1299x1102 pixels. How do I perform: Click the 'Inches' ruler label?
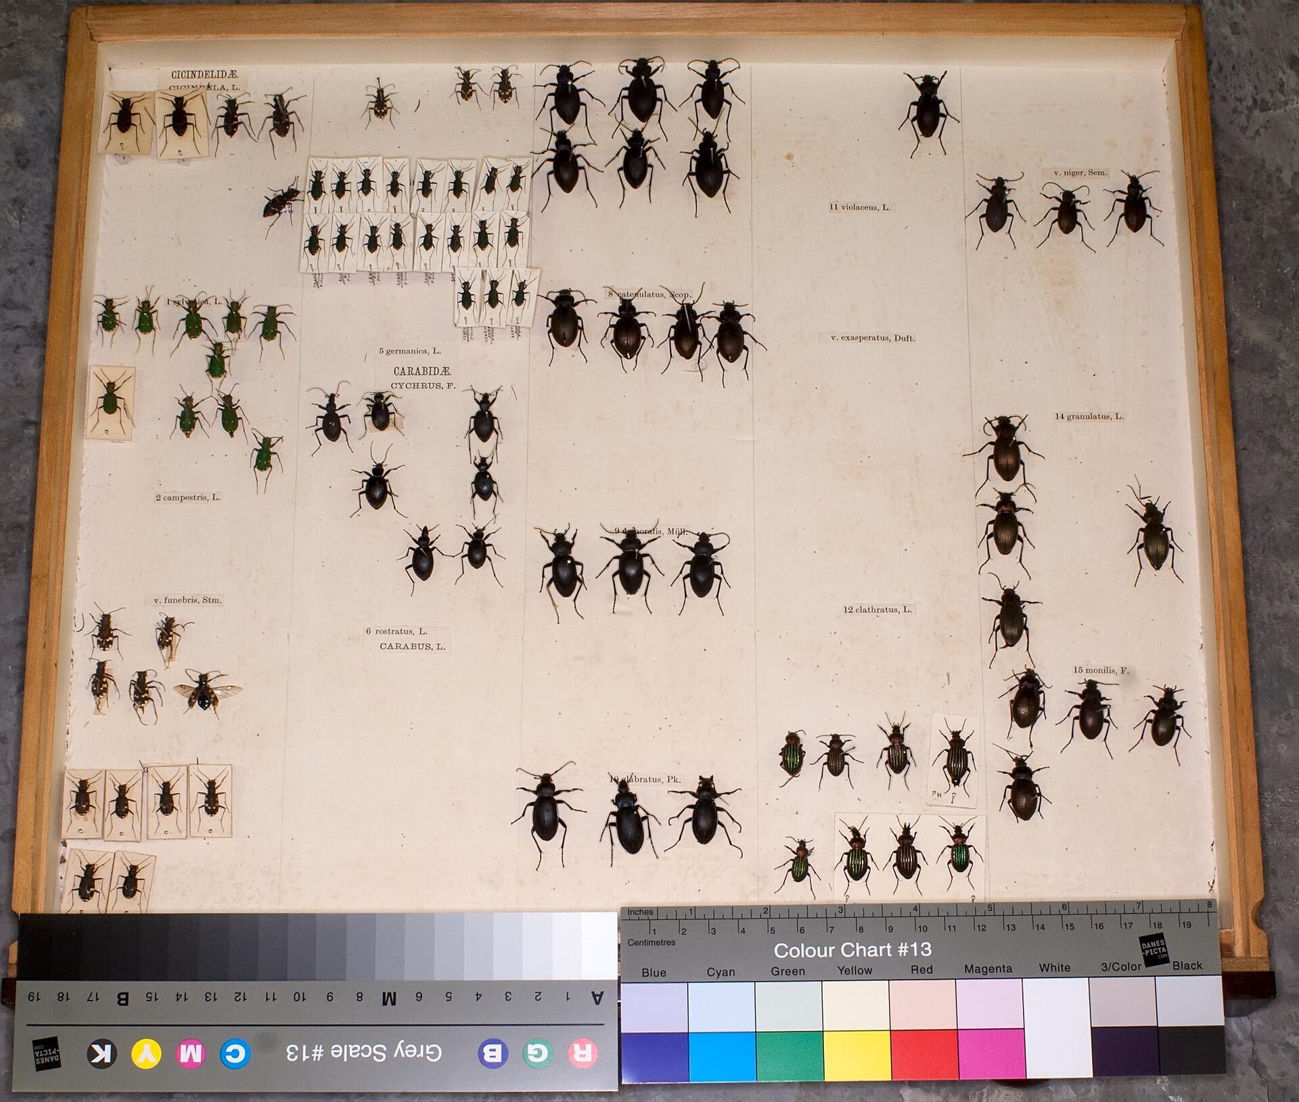point(640,912)
